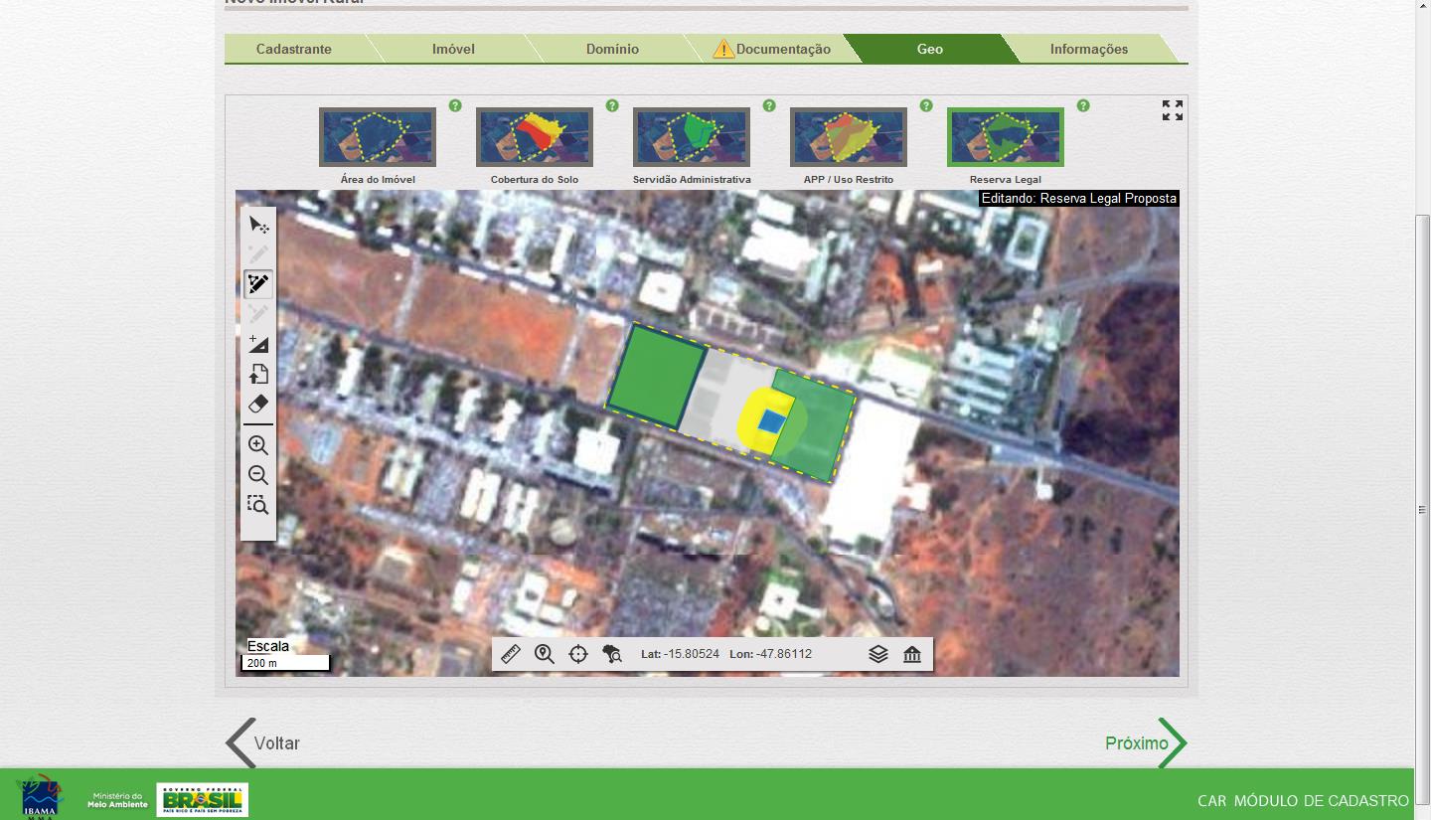Select the Servidão Administrativa thumbnail
This screenshot has height=820, width=1431.
(692, 137)
